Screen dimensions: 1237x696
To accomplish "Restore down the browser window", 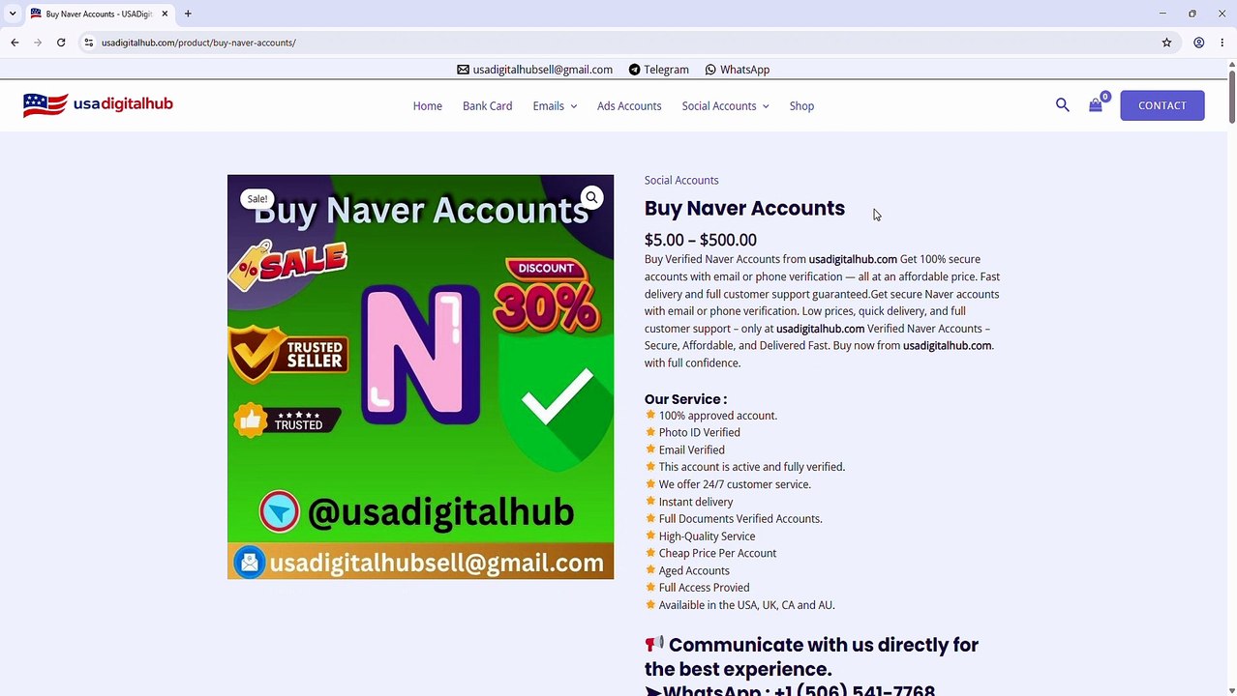I will [x=1192, y=14].
